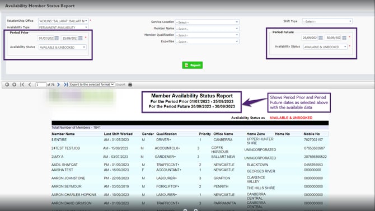Click Period Future start date field
375x211 pixels.
pos(310,38)
